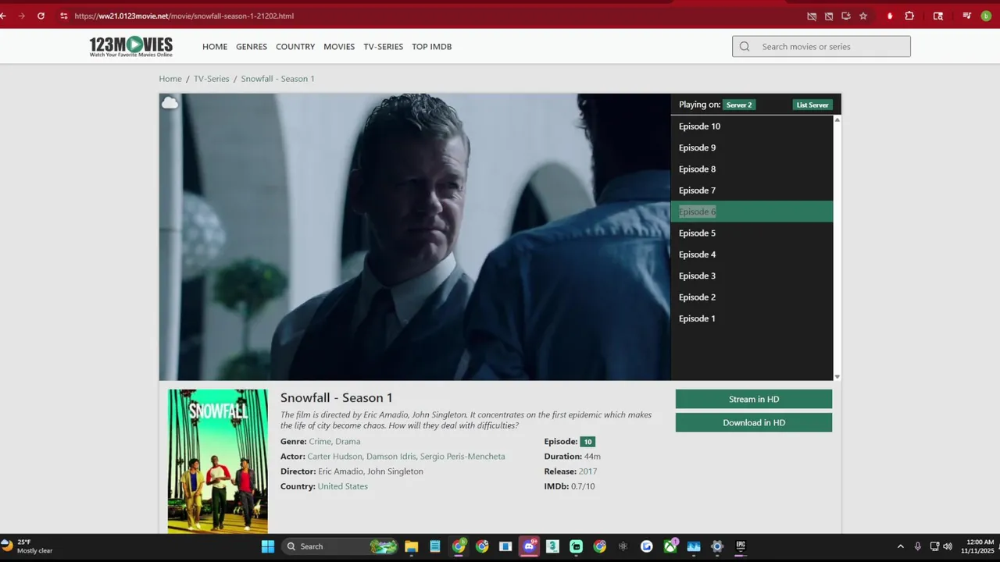The image size is (1000, 562).
Task: Go to the TV-SERIES section
Action: click(384, 47)
